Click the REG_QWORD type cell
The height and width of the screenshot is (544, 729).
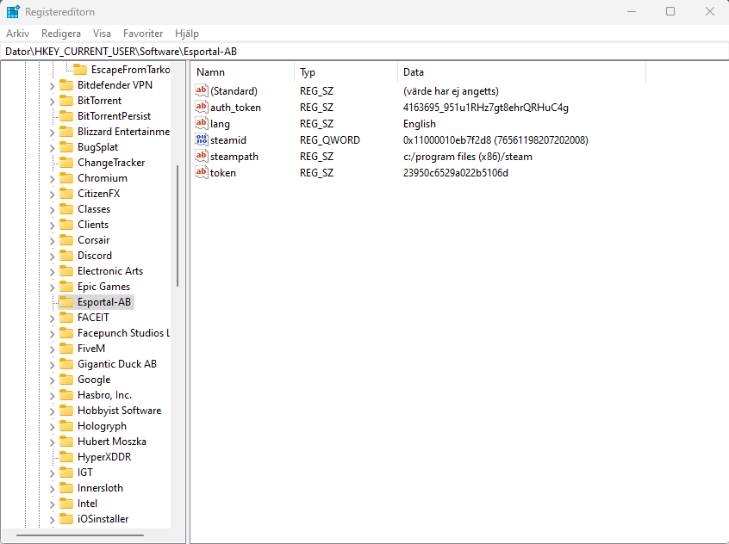coord(330,139)
